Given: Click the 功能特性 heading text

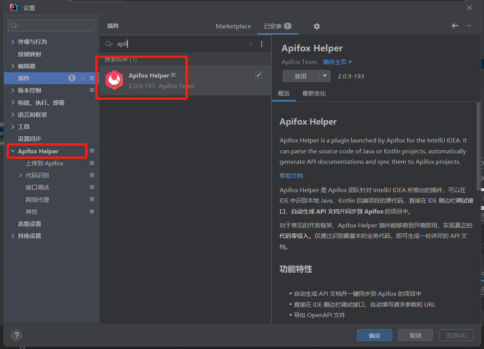Looking at the screenshot, I should point(296,269).
